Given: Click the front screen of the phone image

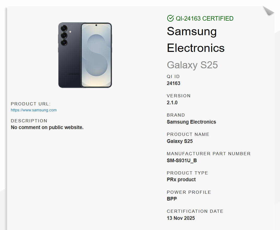Looking at the screenshot, I should pos(96,55).
